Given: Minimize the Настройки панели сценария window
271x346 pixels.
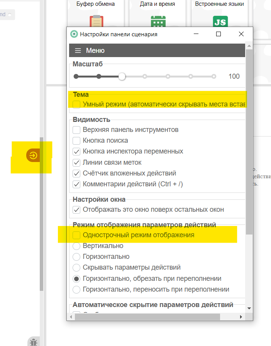Looking at the screenshot, I should pos(196,34).
